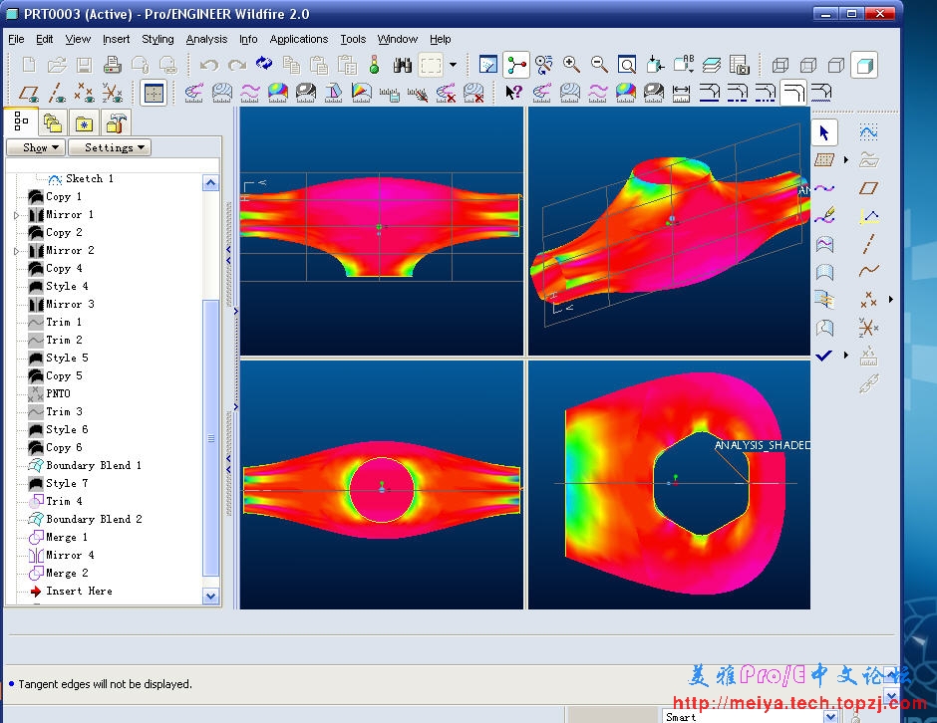Switch to Wireframe display
The width and height of the screenshot is (937, 723).
[x=780, y=65]
